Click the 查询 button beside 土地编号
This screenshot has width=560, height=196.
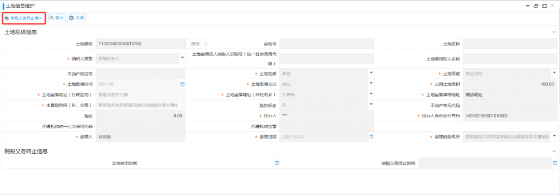(195, 44)
